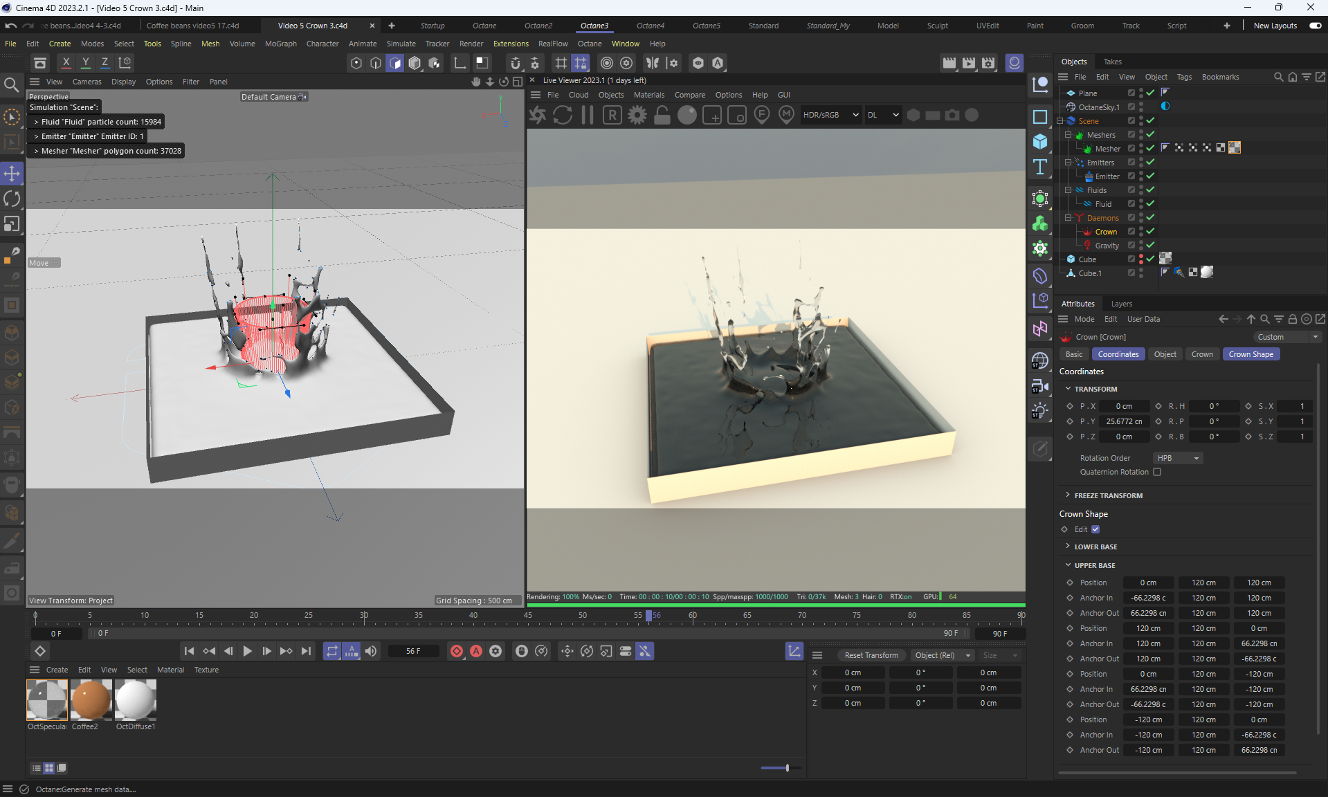Toggle Crown Shape Edit checkbox

tap(1095, 529)
